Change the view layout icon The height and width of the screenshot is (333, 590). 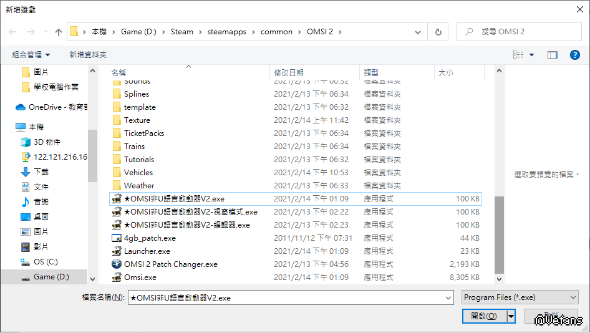(x=518, y=54)
